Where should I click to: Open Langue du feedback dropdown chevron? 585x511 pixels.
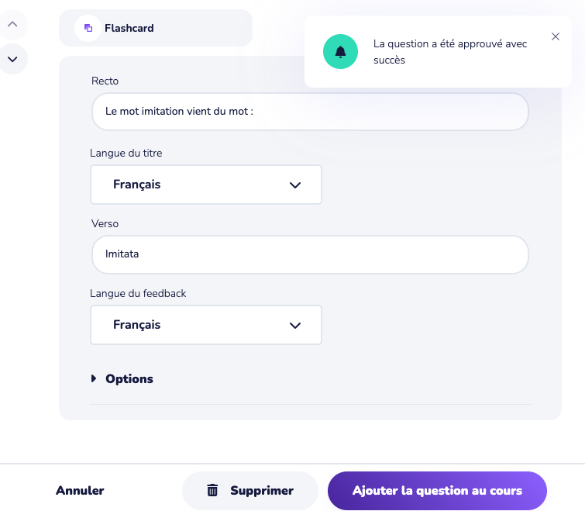[294, 325]
